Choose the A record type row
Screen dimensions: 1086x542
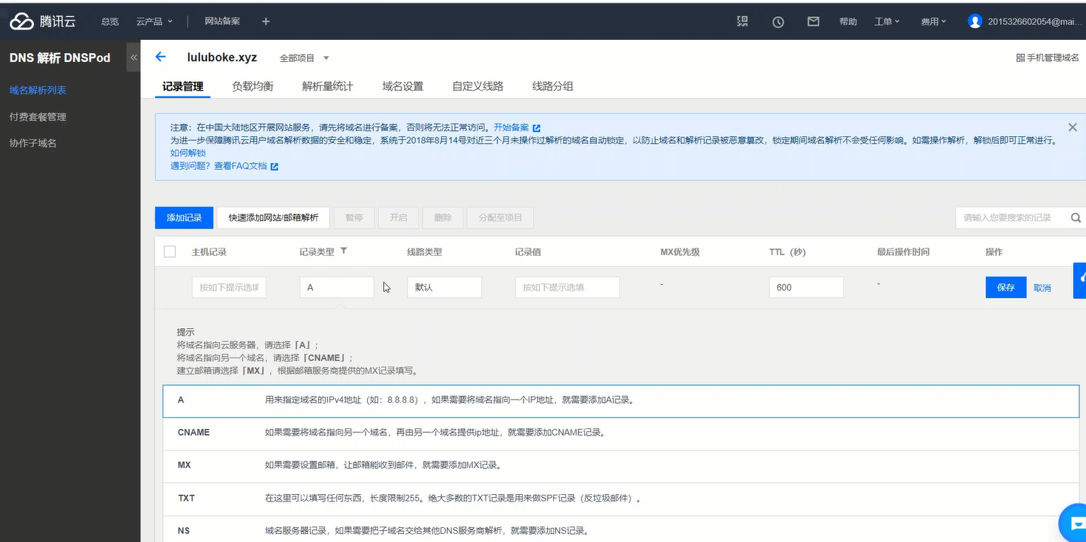pos(621,400)
